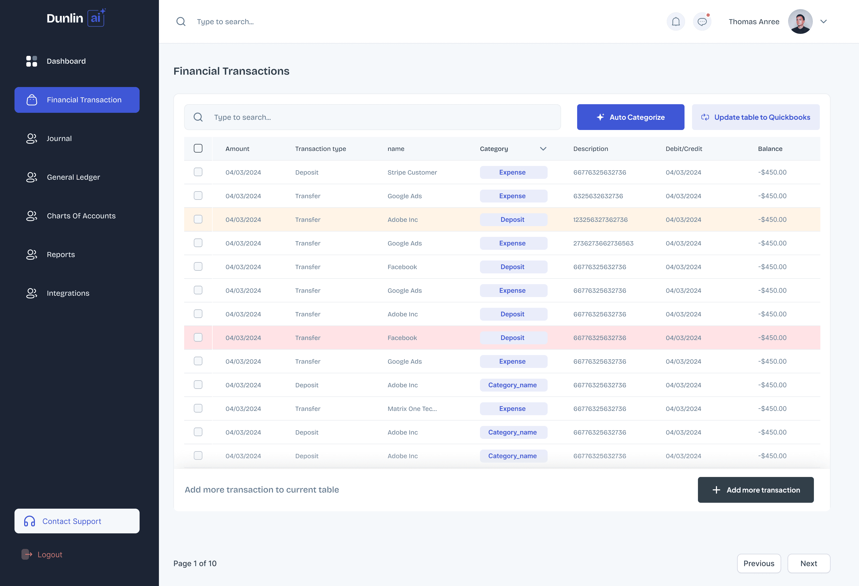
Task: Toggle the select-all checkbox in table header
Action: tap(198, 148)
